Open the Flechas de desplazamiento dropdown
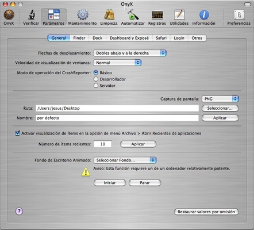This screenshot has height=230, width=254. (130, 53)
